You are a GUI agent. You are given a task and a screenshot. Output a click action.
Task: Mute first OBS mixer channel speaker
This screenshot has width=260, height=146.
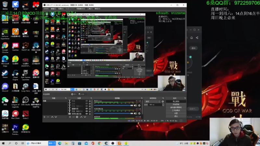(135, 105)
